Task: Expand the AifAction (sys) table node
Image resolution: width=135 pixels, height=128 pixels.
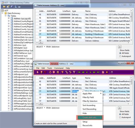Action: pyautogui.click(x=9, y=45)
